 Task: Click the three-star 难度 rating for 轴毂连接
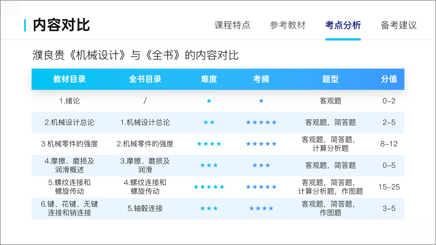(209, 208)
